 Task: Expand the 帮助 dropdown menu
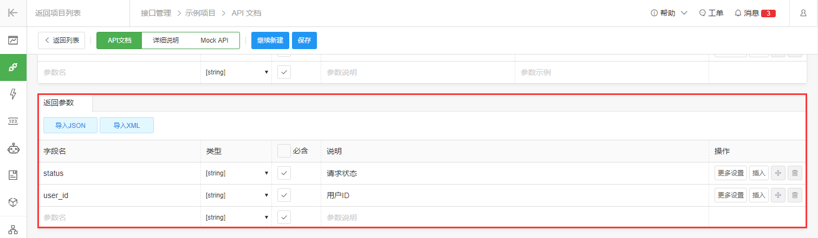(x=669, y=13)
